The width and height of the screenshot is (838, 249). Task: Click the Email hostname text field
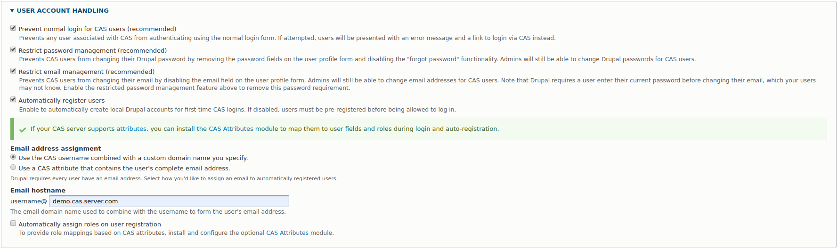pyautogui.click(x=169, y=201)
